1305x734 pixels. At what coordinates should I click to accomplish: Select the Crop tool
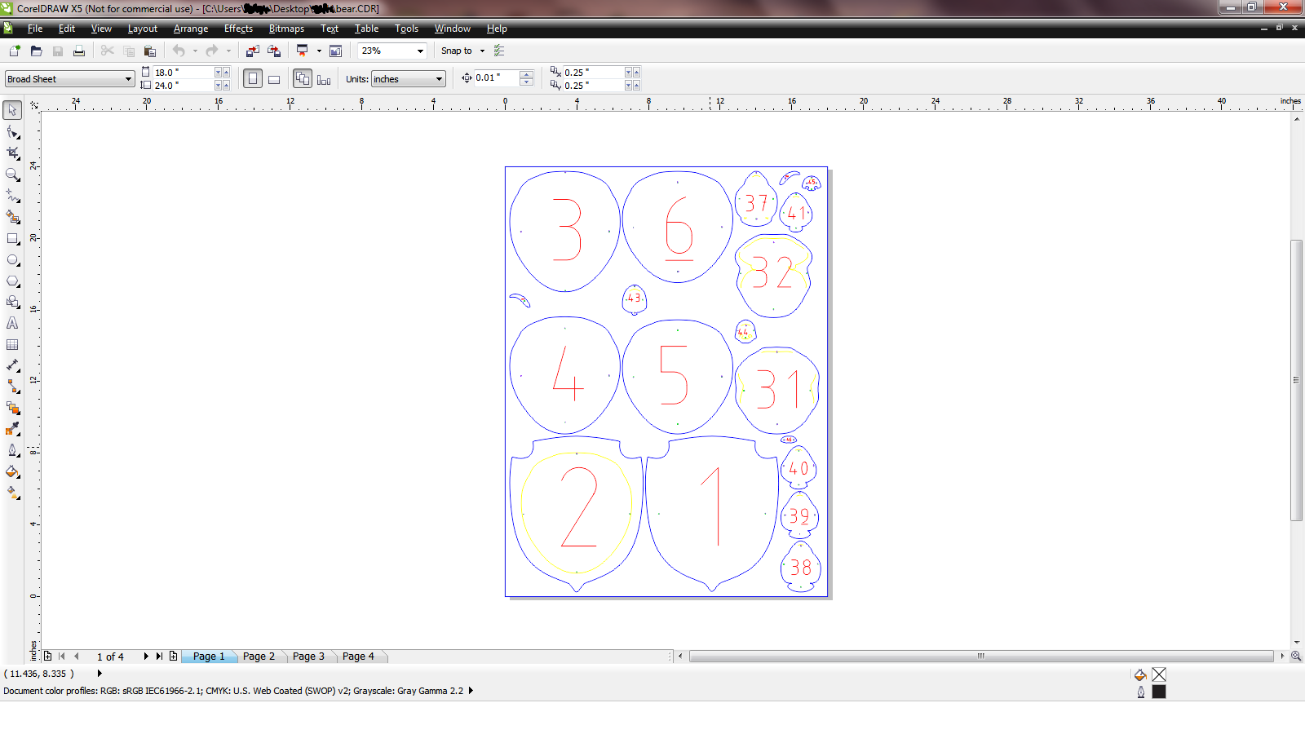(x=12, y=153)
